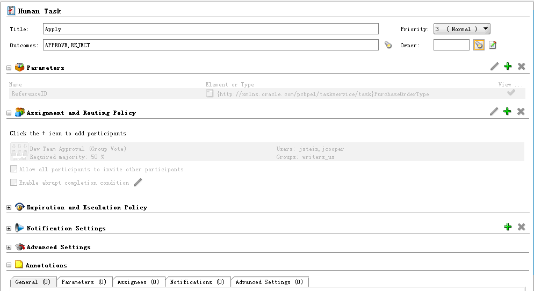Open the owner expression builder icon
The image size is (534, 291).
[x=493, y=45]
